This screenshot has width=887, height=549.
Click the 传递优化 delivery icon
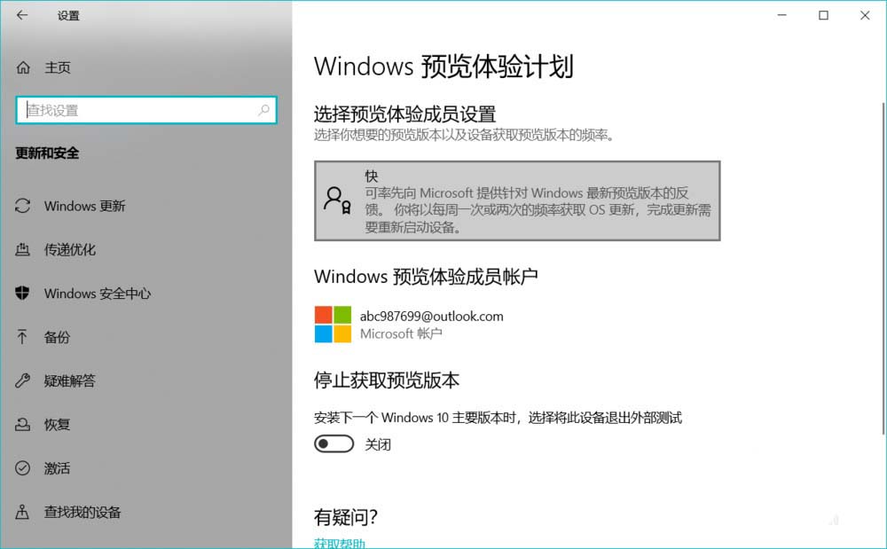click(23, 249)
